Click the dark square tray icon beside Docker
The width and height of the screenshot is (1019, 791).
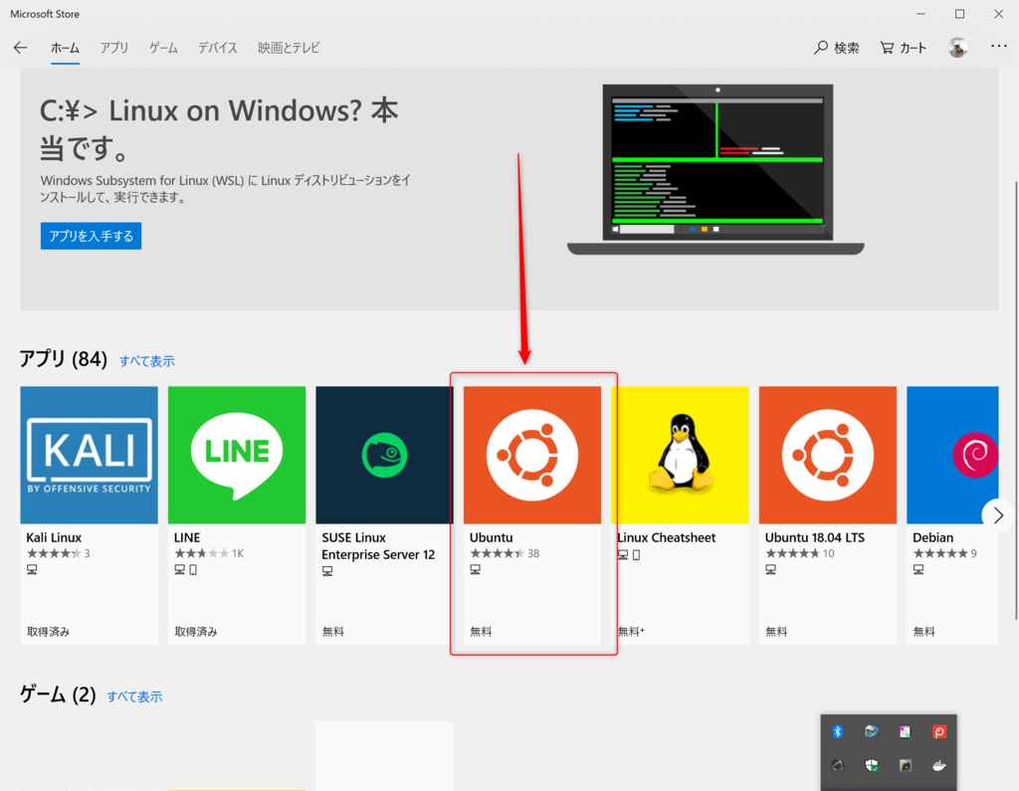[x=906, y=766]
